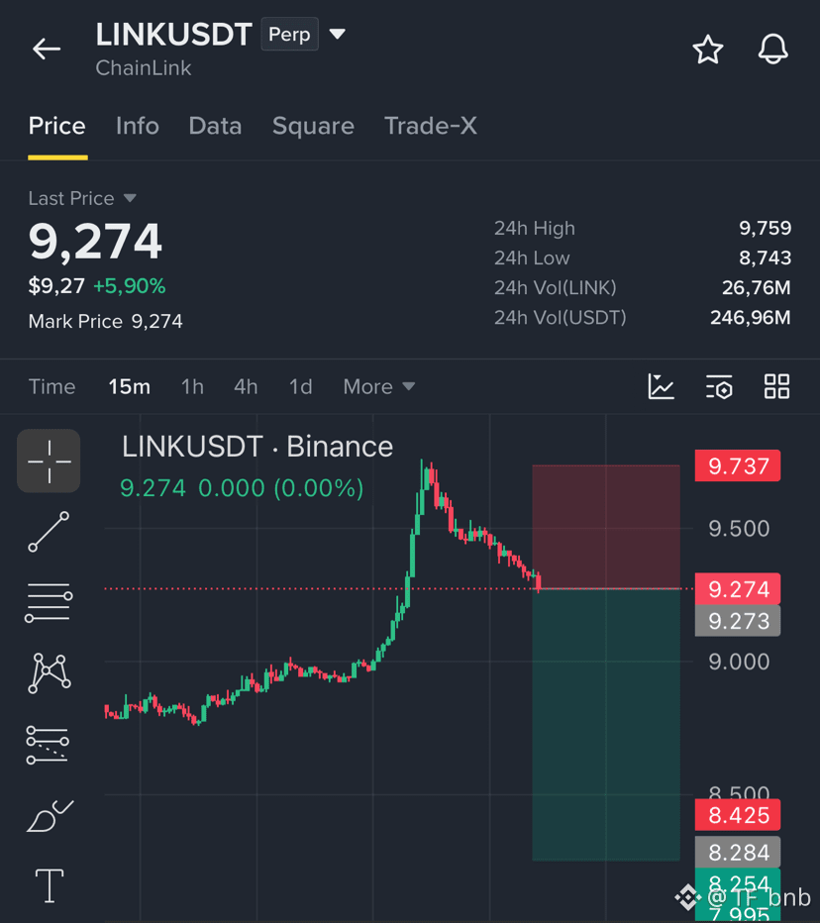Image resolution: width=820 pixels, height=923 pixels.
Task: Open the Data tab
Action: click(215, 126)
